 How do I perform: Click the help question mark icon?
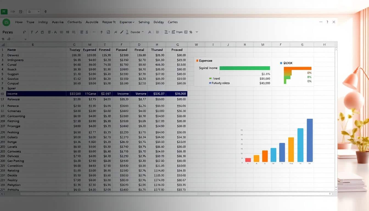pos(327,22)
